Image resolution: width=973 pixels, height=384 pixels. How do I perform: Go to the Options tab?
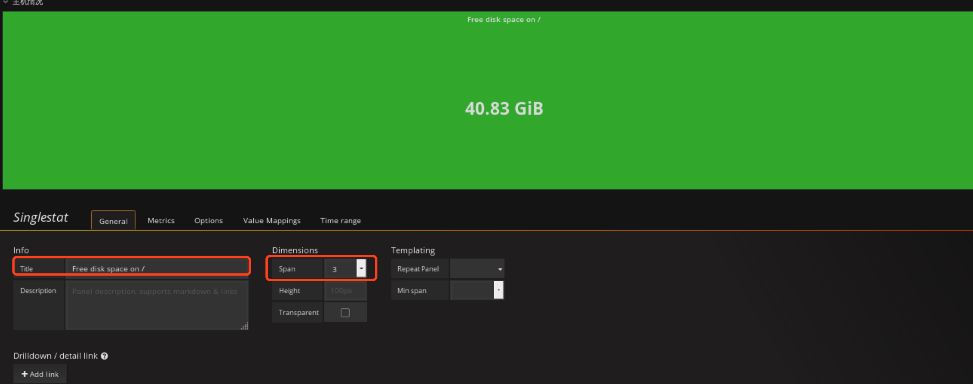click(x=208, y=220)
